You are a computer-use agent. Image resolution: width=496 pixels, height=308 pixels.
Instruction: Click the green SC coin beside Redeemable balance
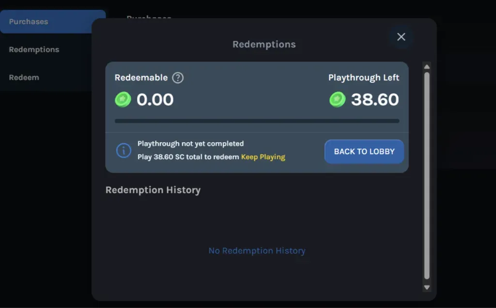123,100
